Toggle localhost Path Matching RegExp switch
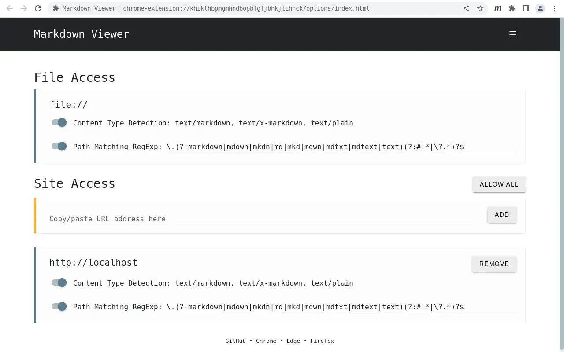 tap(59, 306)
